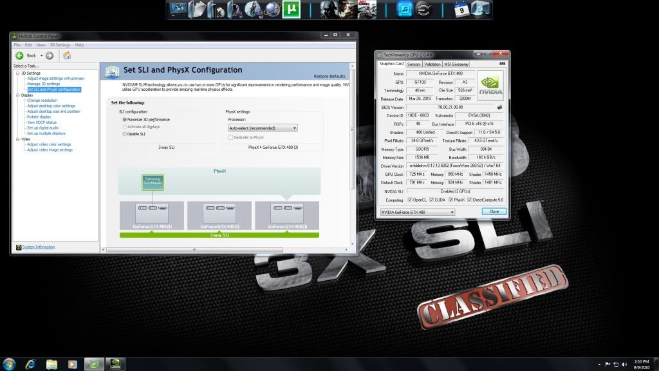Launch uTorrent from the top dock
Image resolution: width=659 pixels, height=371 pixels.
tap(292, 10)
